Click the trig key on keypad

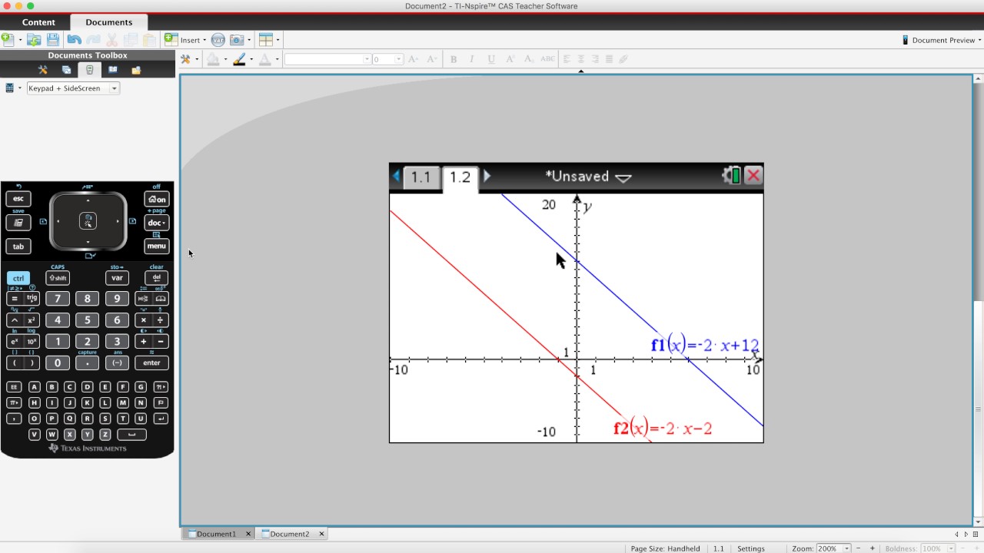[x=32, y=298]
